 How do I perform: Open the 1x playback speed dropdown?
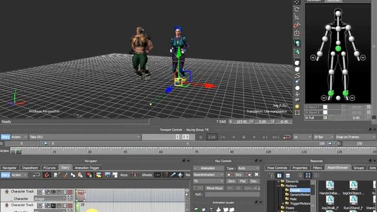[302, 137]
